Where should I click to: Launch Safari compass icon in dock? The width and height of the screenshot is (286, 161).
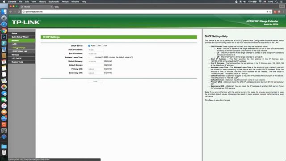[4, 24]
